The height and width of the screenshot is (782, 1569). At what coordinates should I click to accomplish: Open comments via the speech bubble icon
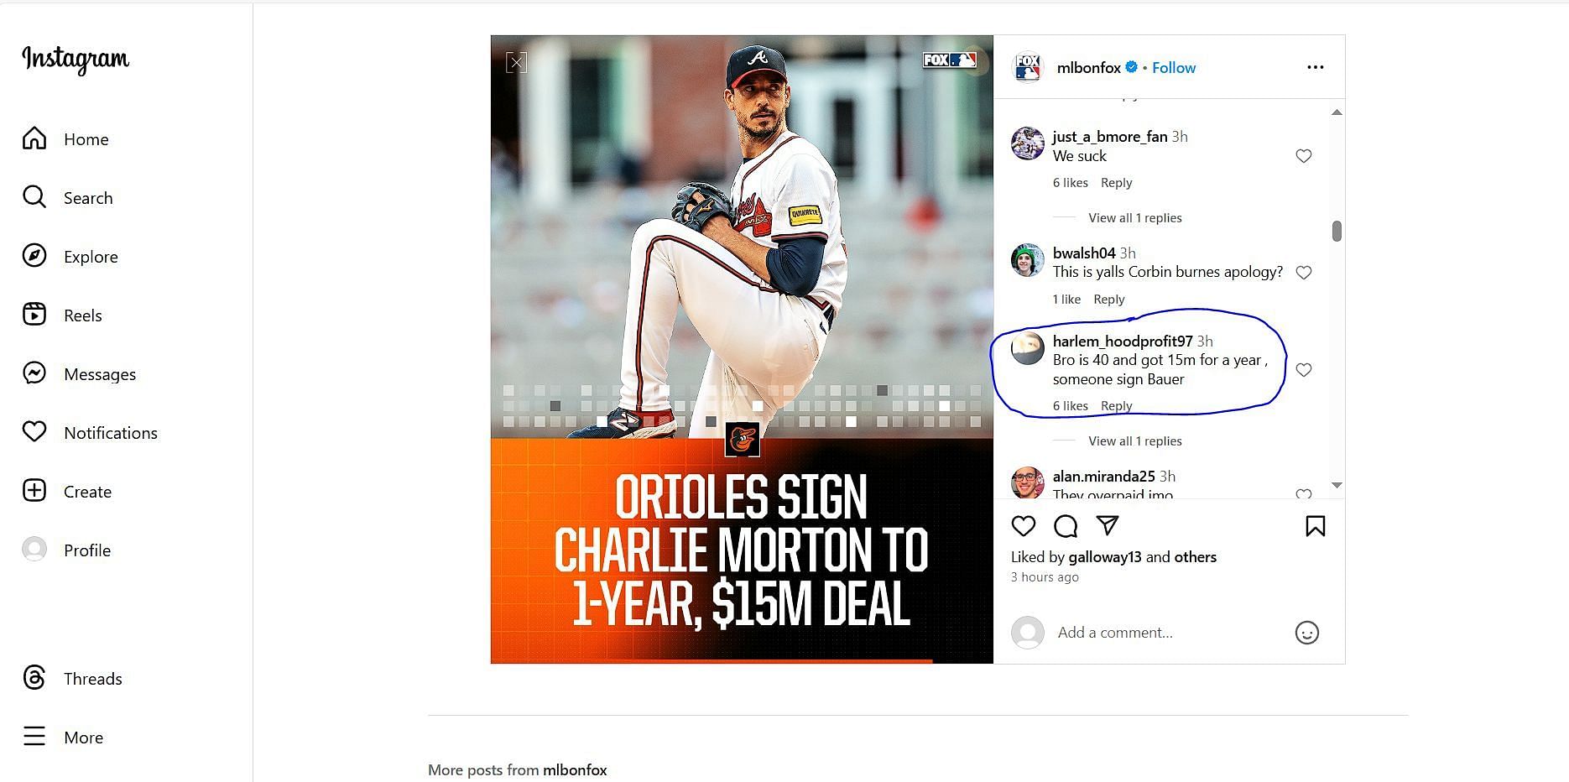[x=1065, y=526]
